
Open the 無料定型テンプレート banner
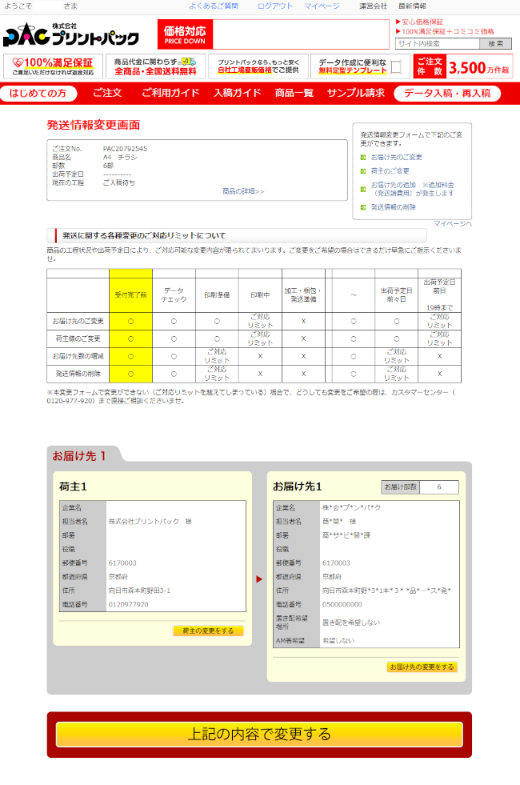tap(358, 66)
